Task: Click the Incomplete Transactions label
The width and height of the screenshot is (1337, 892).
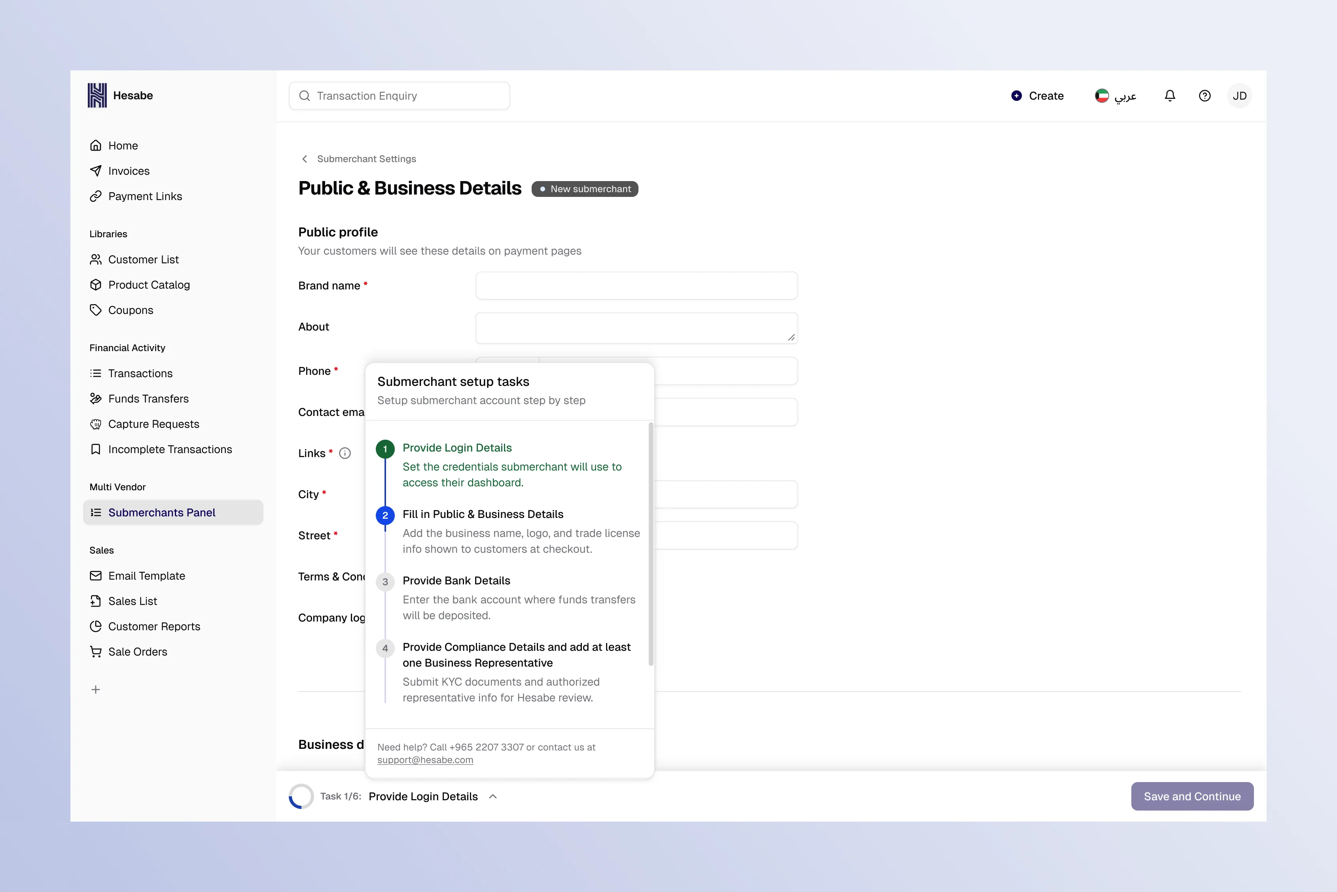Action: 170,450
